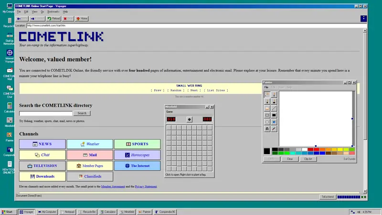Open the Start menu
Screen dimensions: 382x215
point(9,212)
